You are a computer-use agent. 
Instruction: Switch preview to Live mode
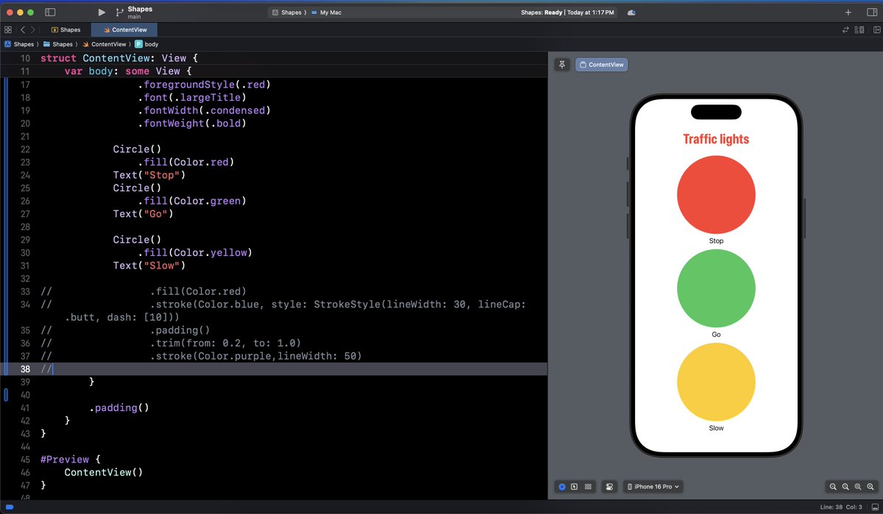click(561, 487)
